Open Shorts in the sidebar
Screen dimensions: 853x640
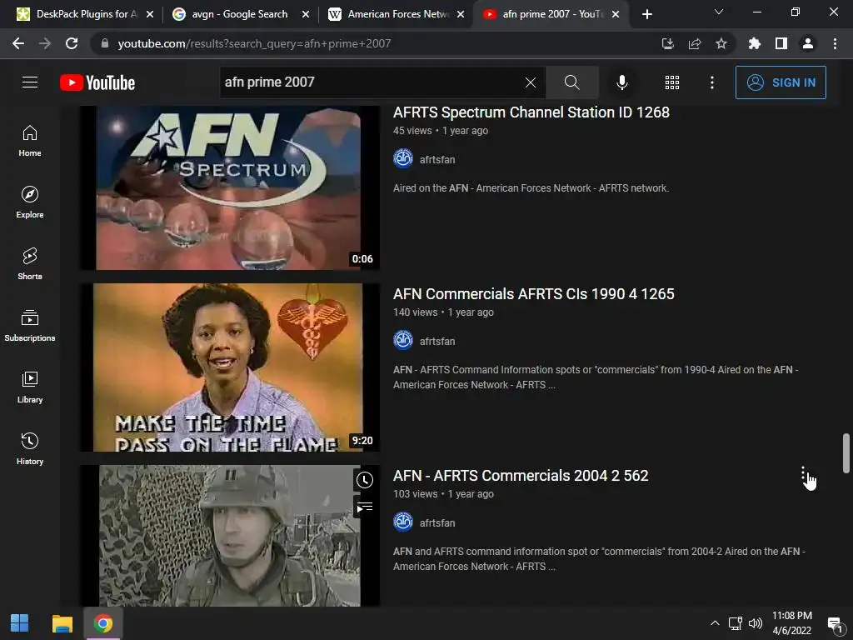[x=30, y=264]
